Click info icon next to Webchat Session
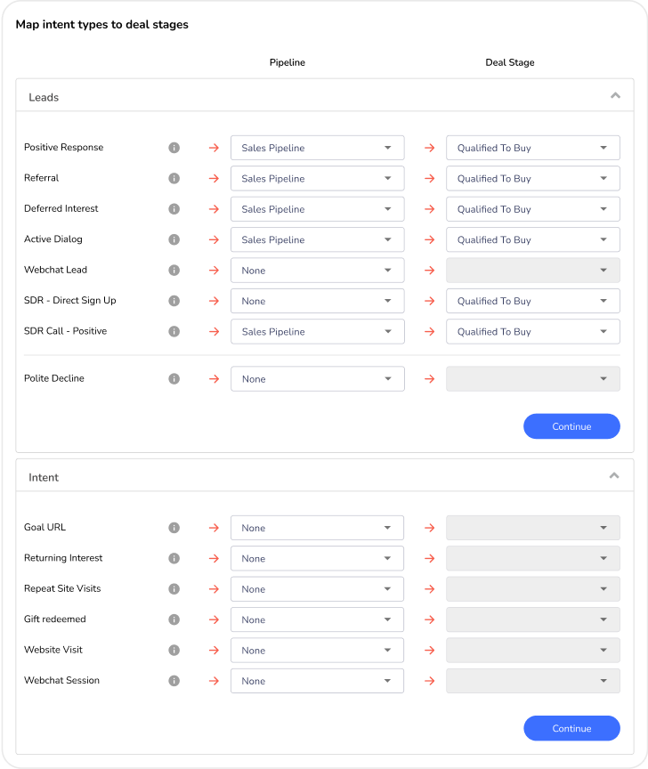The height and width of the screenshot is (769, 648). (x=174, y=681)
